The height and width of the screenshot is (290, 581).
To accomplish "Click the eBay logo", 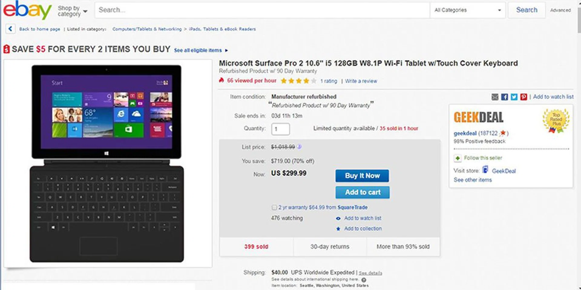I will [27, 10].
